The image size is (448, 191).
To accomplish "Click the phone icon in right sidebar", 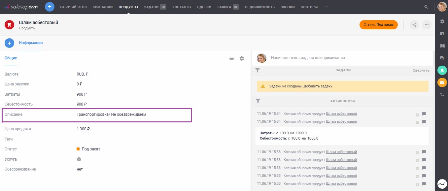I will pos(442,95).
